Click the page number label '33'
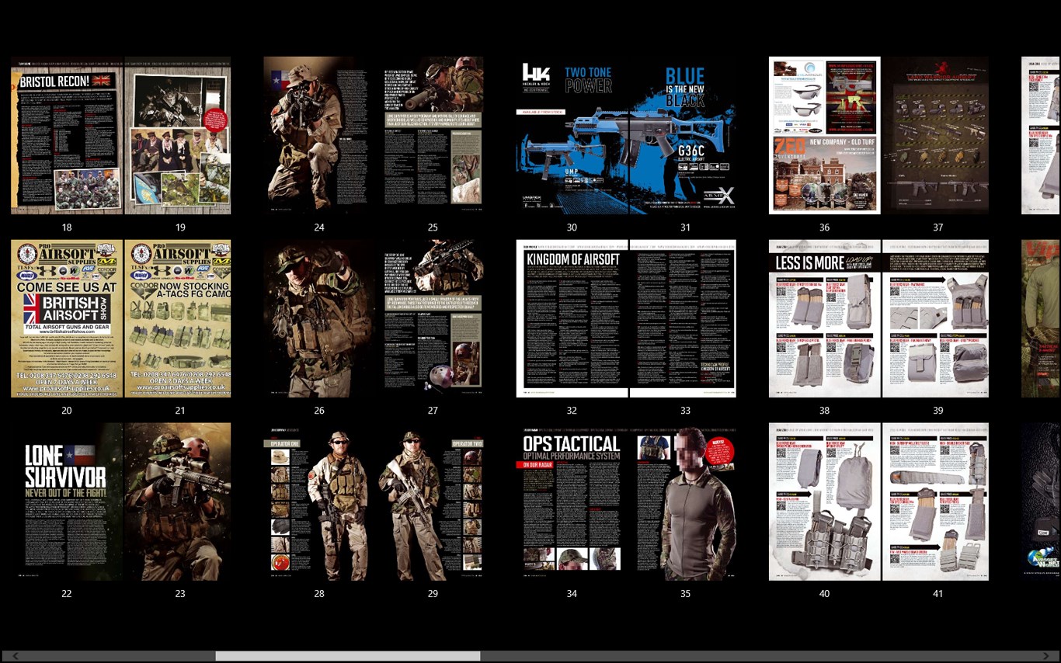The height and width of the screenshot is (663, 1061). [x=685, y=411]
